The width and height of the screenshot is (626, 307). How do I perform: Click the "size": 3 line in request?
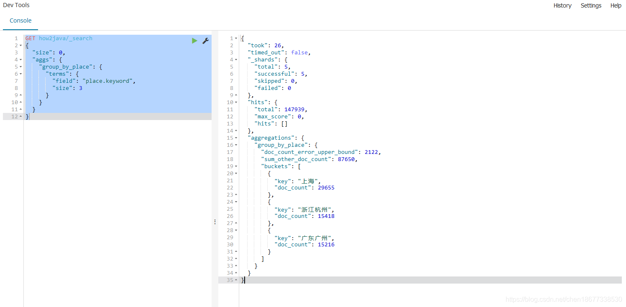(x=67, y=88)
